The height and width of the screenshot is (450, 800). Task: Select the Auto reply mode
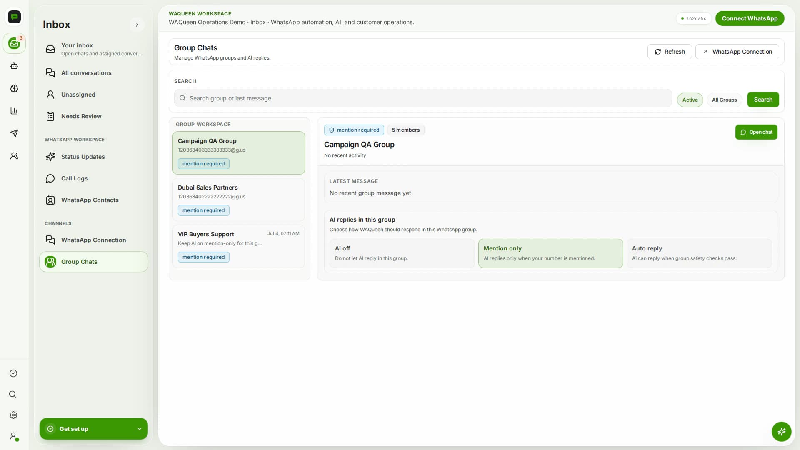coord(699,253)
